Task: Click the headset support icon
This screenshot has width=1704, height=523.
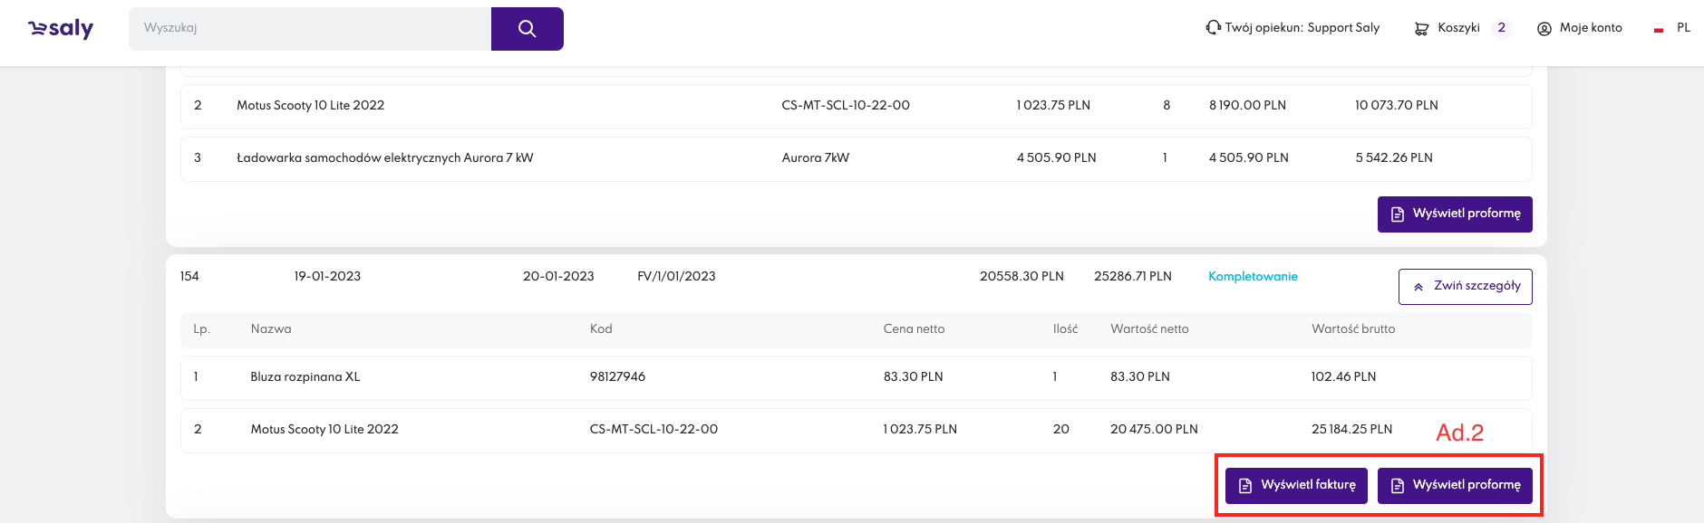Action: [1213, 28]
